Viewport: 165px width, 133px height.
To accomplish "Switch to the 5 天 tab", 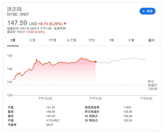I will pyautogui.click(x=32, y=40).
